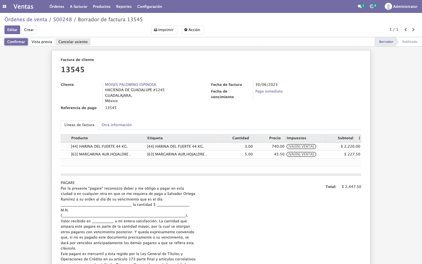The image size is (422, 264).
Task: Open the Administrator user menu
Action: pos(401,6)
